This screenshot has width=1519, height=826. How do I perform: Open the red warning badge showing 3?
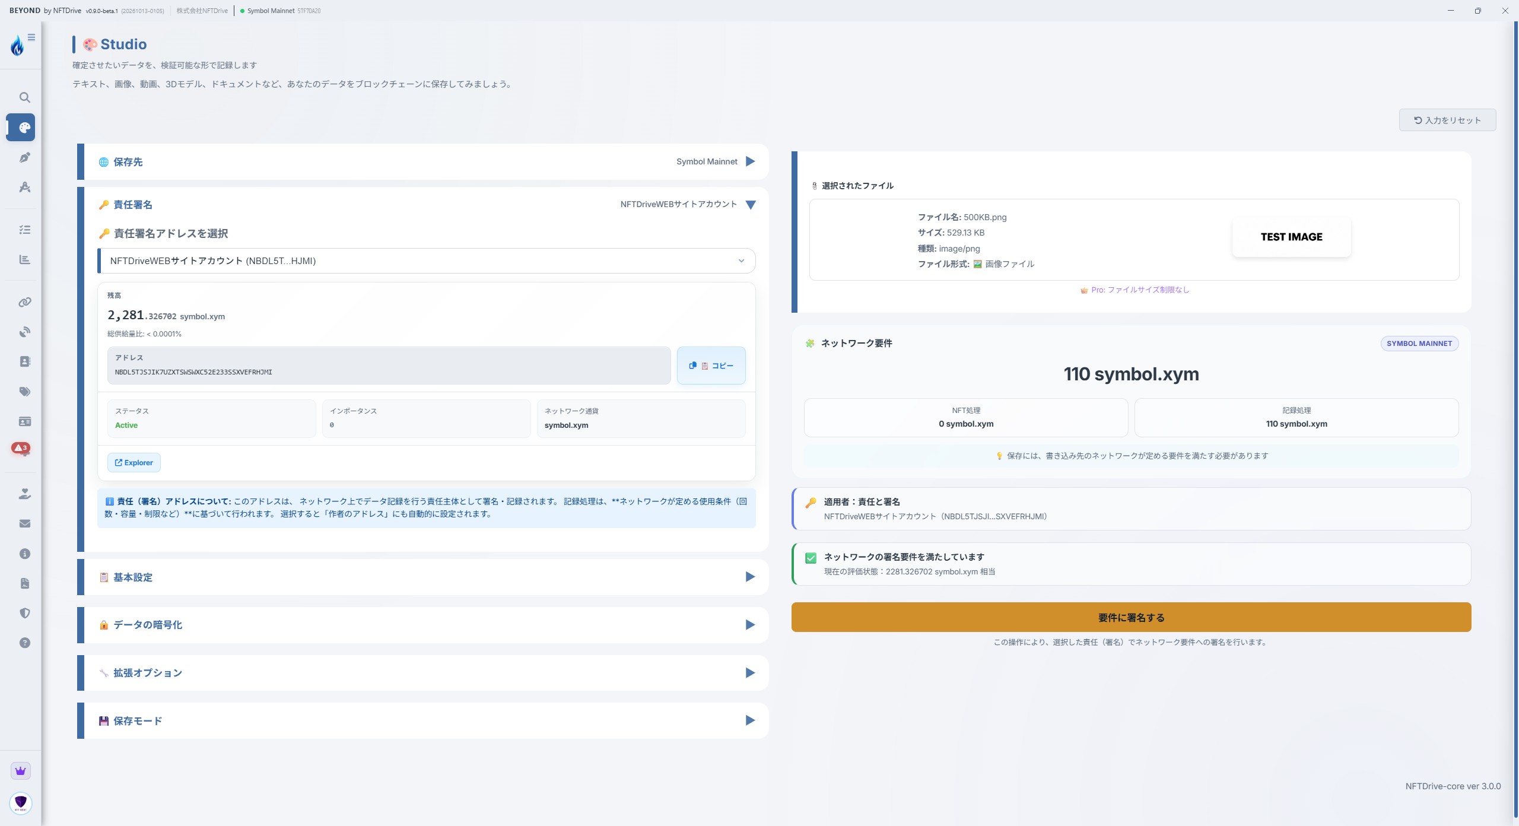[x=21, y=448]
